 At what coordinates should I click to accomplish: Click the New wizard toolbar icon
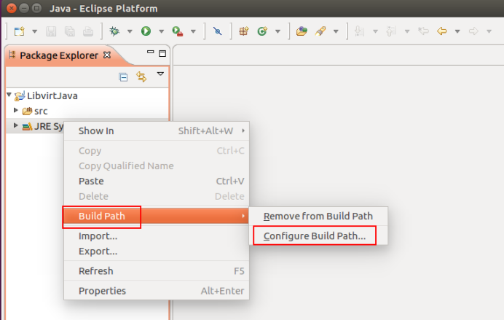tap(19, 31)
